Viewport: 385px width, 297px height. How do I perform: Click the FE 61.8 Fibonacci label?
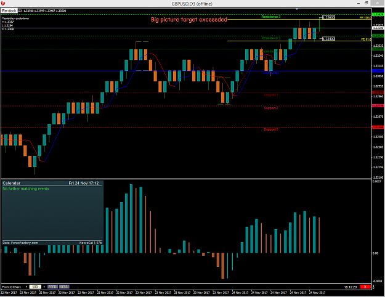click(x=366, y=39)
